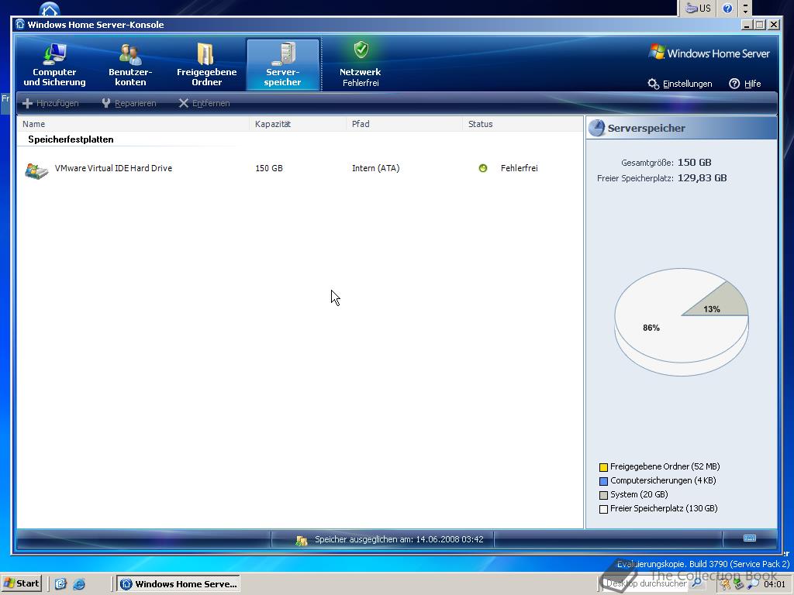Viewport: 794px width, 595px height.
Task: Click Windows Home Server taskbar button
Action: (179, 584)
